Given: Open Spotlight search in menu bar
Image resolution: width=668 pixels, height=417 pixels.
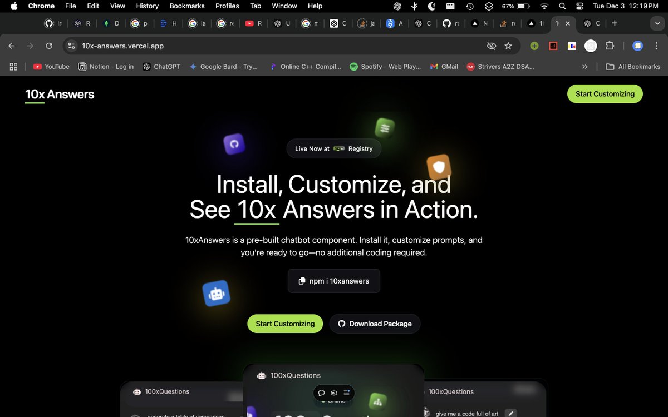Looking at the screenshot, I should (562, 6).
